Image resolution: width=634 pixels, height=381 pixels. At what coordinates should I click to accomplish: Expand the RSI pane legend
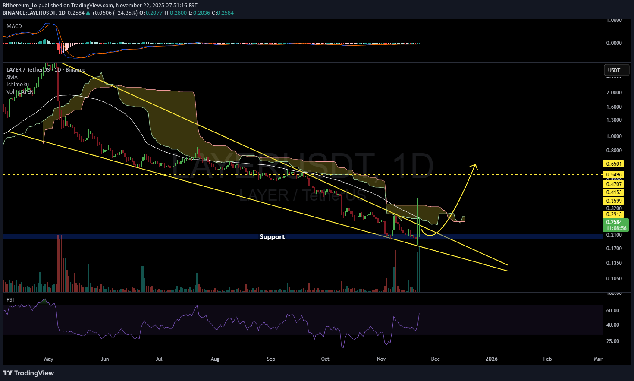(10, 300)
